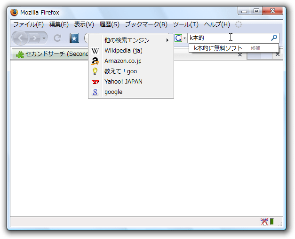Open the ツール(T) menu
This screenshot has width=295, height=239.
(186, 24)
